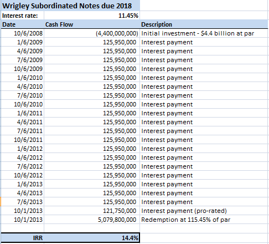The height and width of the screenshot is (244, 269).
Task: Select the date cell 10/6/2009
Action: coord(23,69)
